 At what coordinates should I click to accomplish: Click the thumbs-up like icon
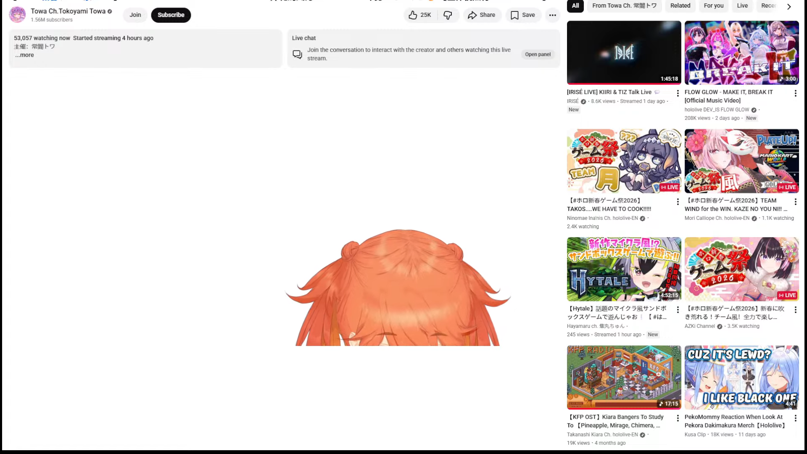(413, 15)
